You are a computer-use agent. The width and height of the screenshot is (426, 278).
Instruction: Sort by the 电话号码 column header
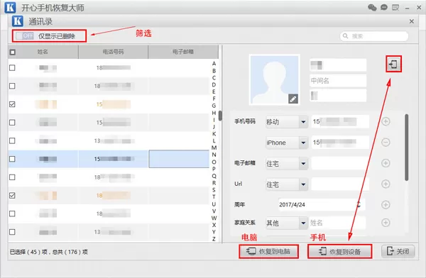[113, 52]
